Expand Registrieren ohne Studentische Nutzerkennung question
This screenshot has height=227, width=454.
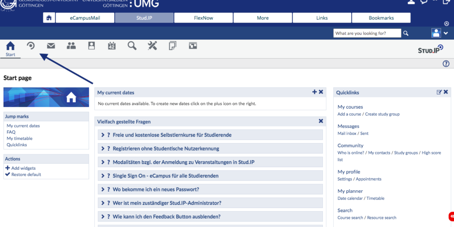(210, 148)
